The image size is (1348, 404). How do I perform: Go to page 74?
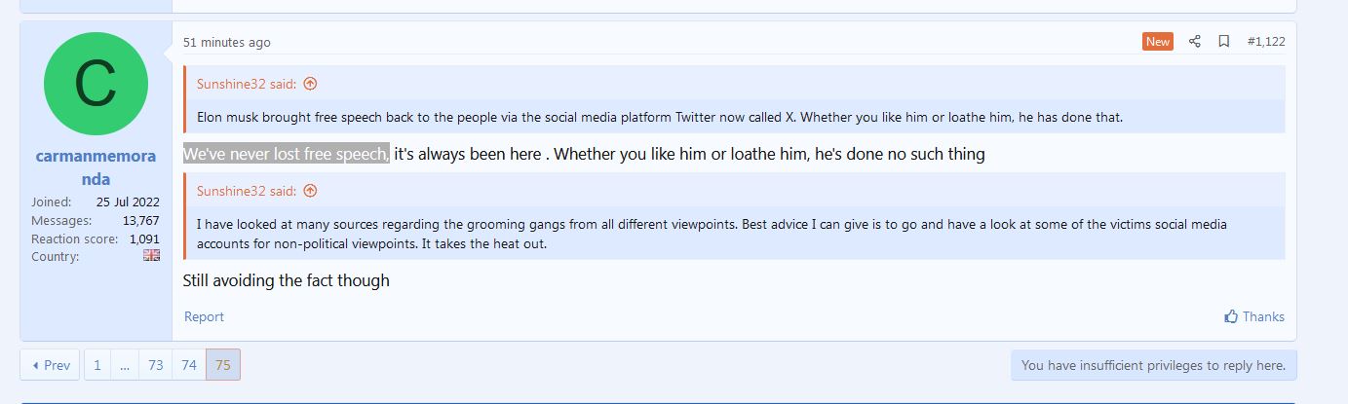[x=189, y=365]
